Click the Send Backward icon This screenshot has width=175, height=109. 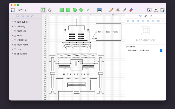coord(33,16)
